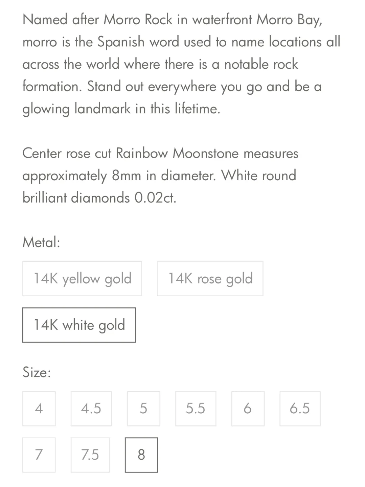Viewport: 365px width, 487px height.
Task: Select the 14K rose gold metal option
Action: 210,278
